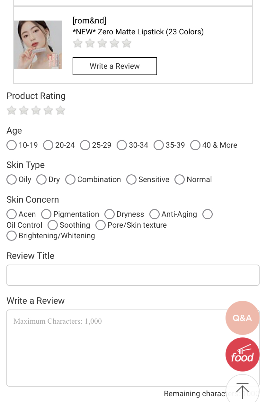Set Product Rating to three stars

tap(36, 110)
